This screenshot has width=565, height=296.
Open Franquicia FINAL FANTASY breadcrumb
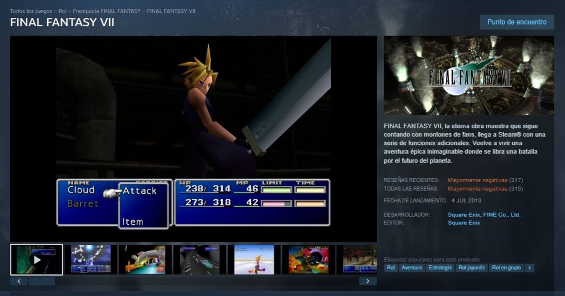107,11
